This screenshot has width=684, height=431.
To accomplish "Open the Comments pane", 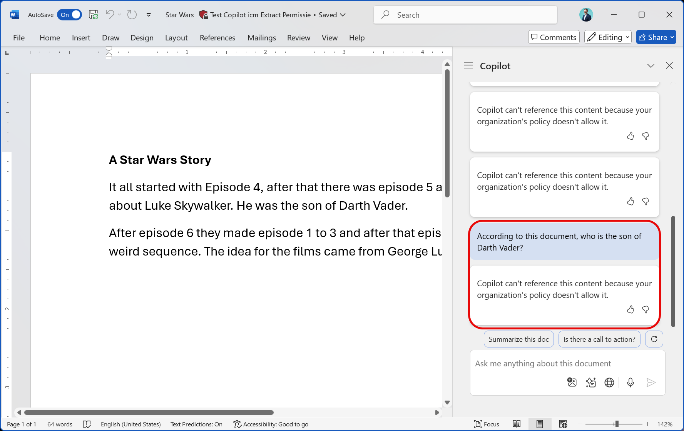I will coord(554,37).
